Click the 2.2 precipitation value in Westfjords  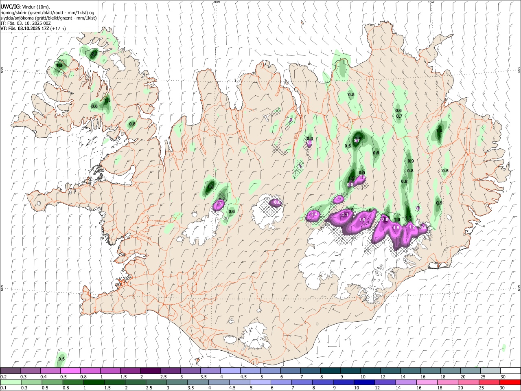tap(94, 53)
